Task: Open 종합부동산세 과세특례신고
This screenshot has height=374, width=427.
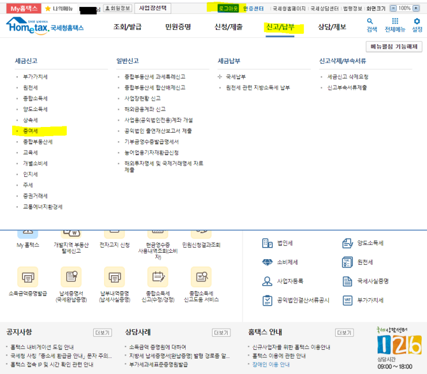Action: (x=155, y=77)
